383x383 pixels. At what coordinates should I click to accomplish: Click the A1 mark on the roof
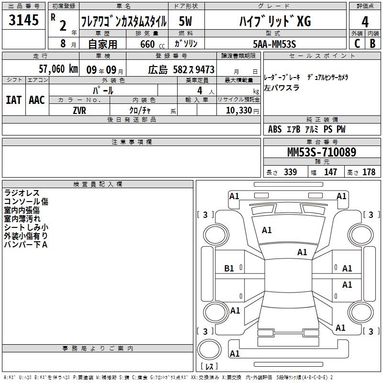point(302,252)
